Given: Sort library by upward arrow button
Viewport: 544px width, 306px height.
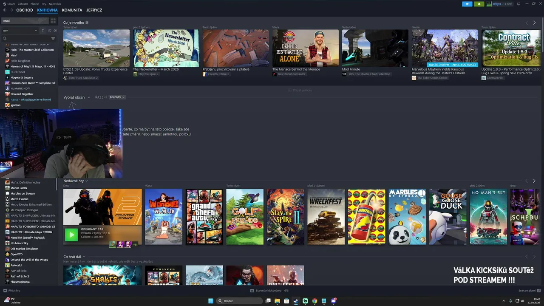Looking at the screenshot, I should pyautogui.click(x=42, y=31).
